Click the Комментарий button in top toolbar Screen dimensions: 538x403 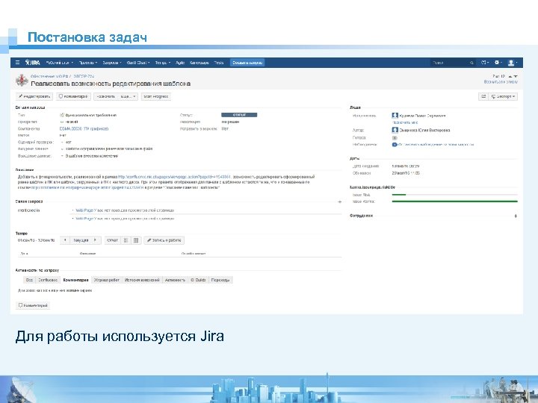tap(73, 96)
